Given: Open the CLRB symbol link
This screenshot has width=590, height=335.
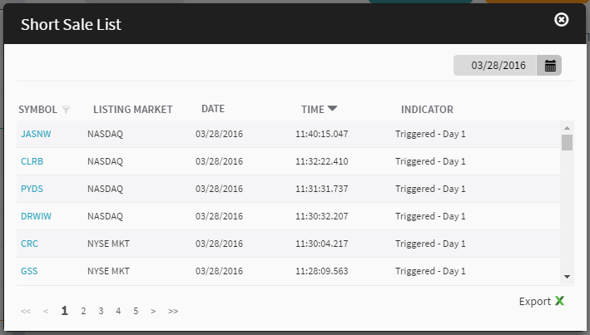Looking at the screenshot, I should tap(32, 161).
